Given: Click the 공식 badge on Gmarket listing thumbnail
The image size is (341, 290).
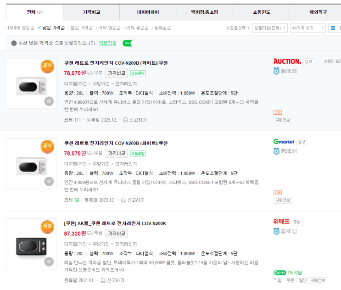Looking at the screenshot, I should click(x=47, y=147).
